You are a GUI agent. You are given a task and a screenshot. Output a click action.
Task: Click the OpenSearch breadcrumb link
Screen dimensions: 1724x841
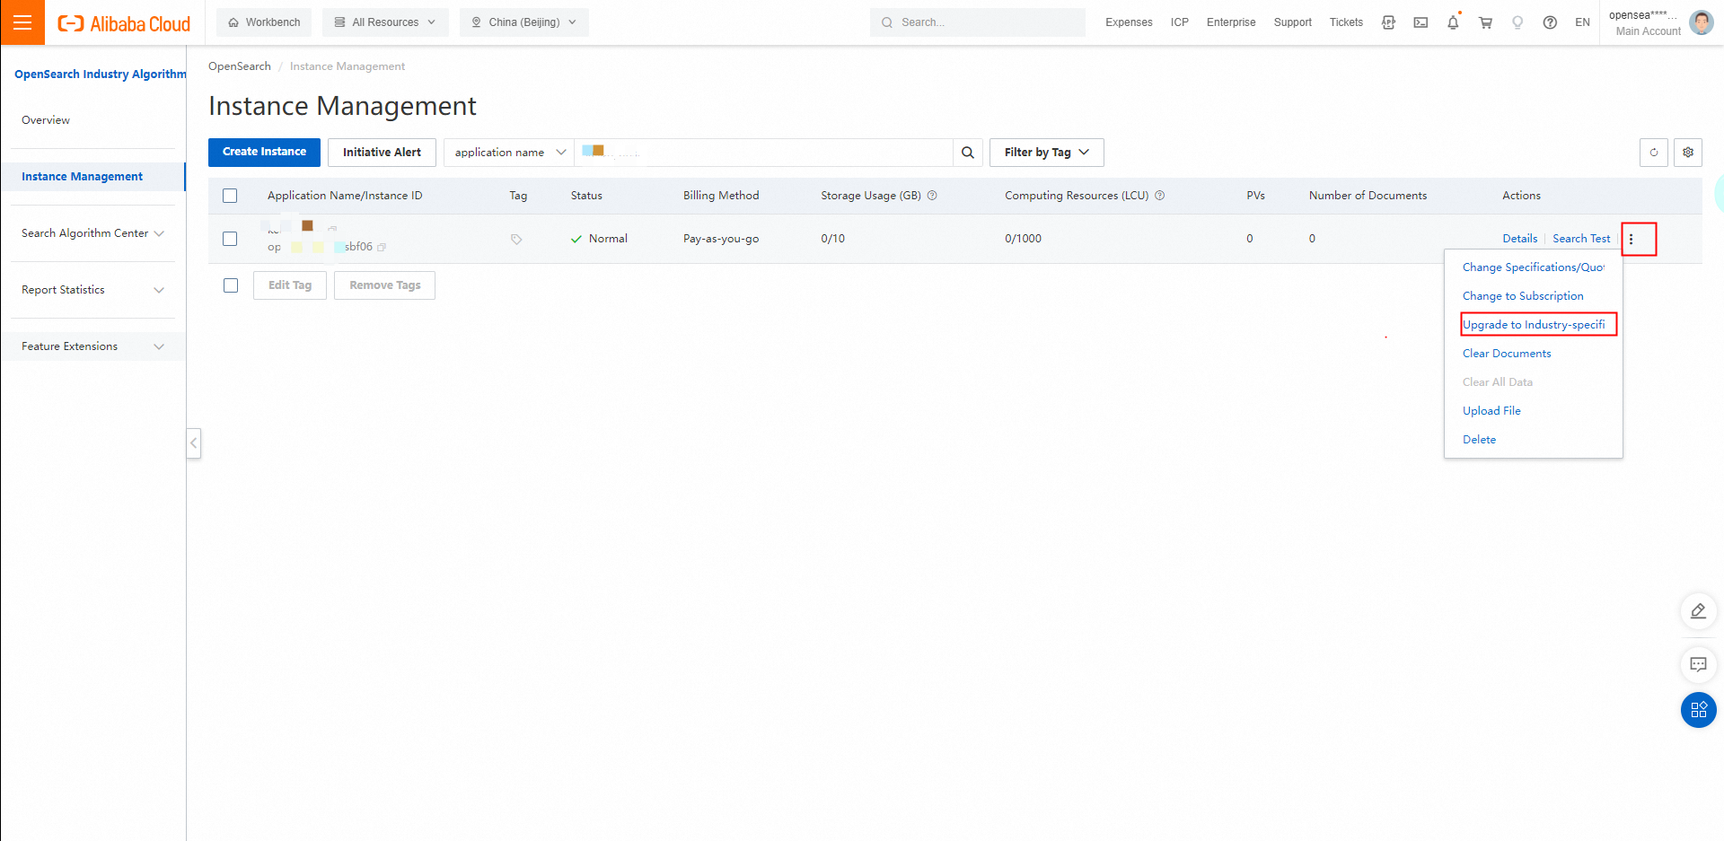pos(240,66)
